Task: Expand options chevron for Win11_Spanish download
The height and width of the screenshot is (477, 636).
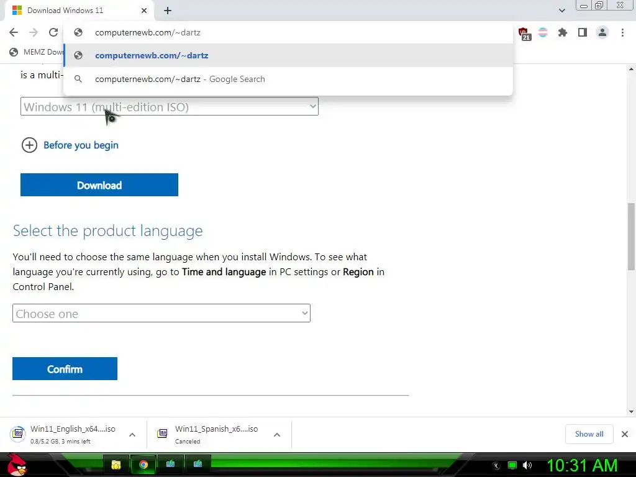Action: click(277, 435)
